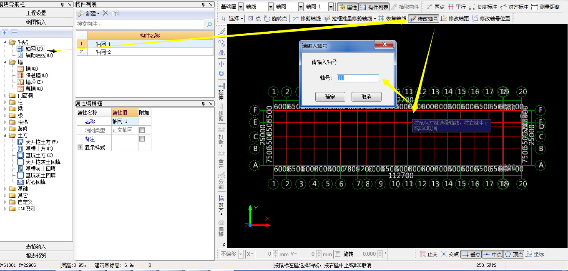Click the brush tool atop vertical toolbar
Viewport: 568px width, 271px height.
[221, 32]
